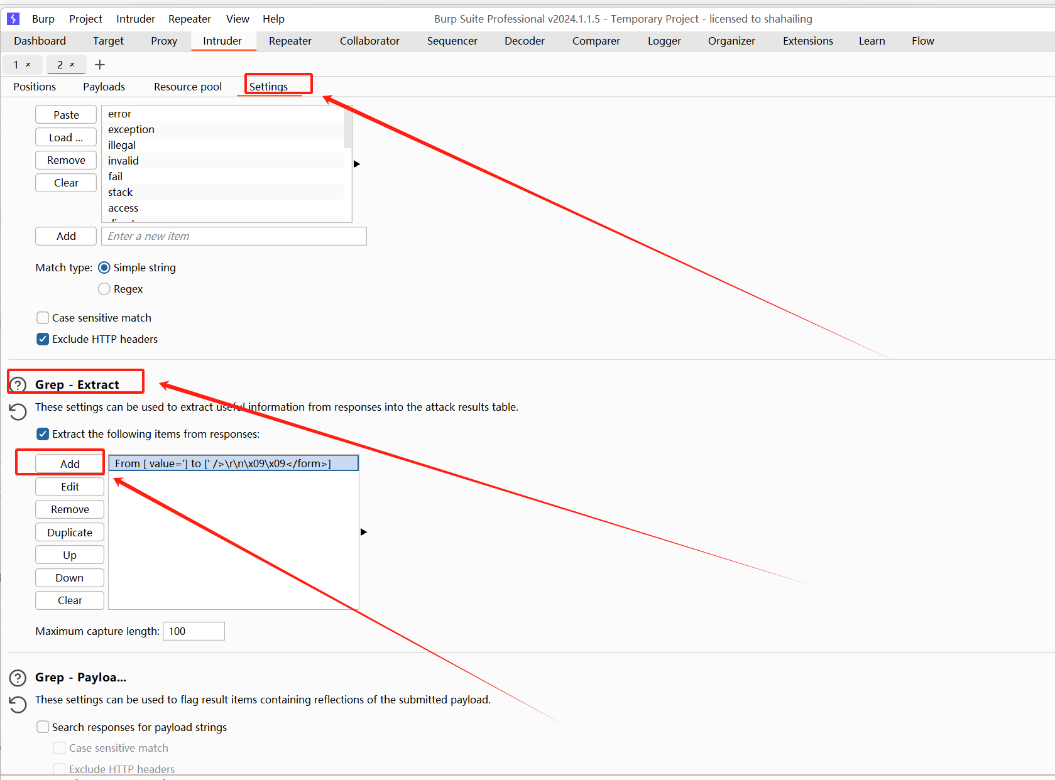
Task: Switch to the Proxy tab
Action: tap(164, 41)
